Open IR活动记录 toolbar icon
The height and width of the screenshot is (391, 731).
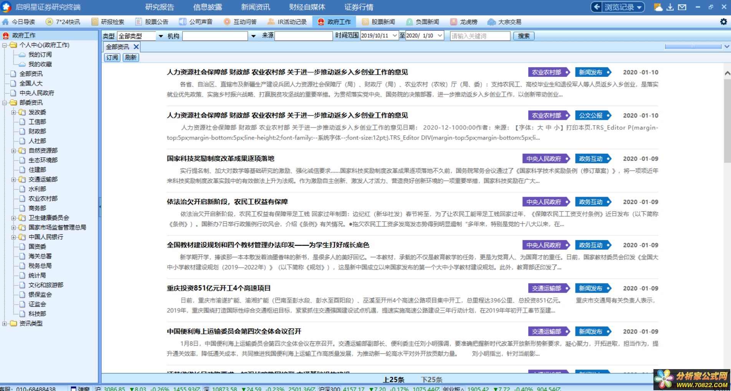tap(271, 22)
